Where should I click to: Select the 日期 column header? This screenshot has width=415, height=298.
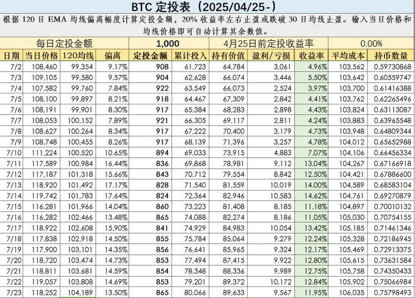pyautogui.click(x=12, y=56)
